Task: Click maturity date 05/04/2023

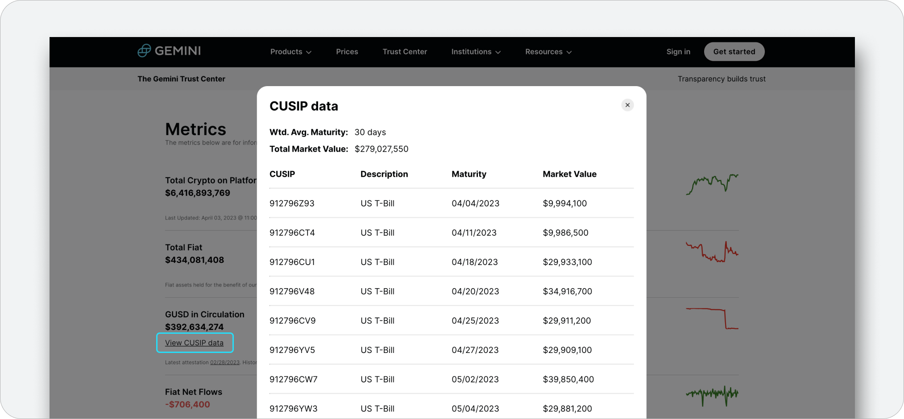Action: point(475,409)
